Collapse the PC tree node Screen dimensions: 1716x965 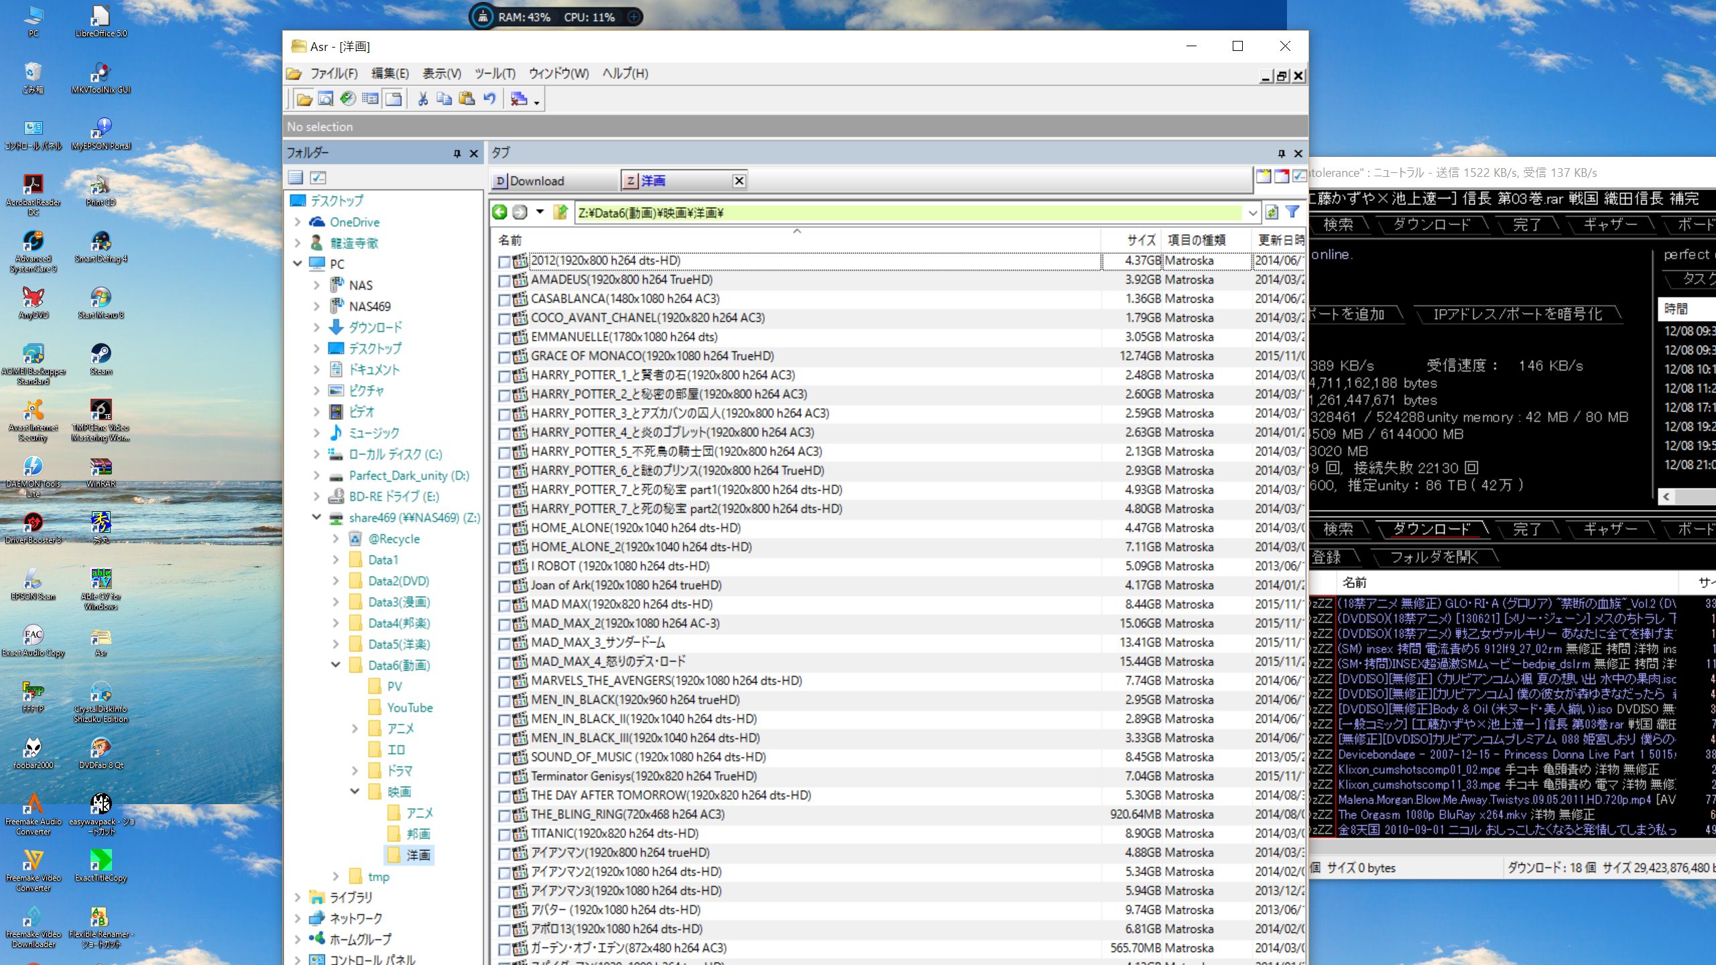(298, 264)
